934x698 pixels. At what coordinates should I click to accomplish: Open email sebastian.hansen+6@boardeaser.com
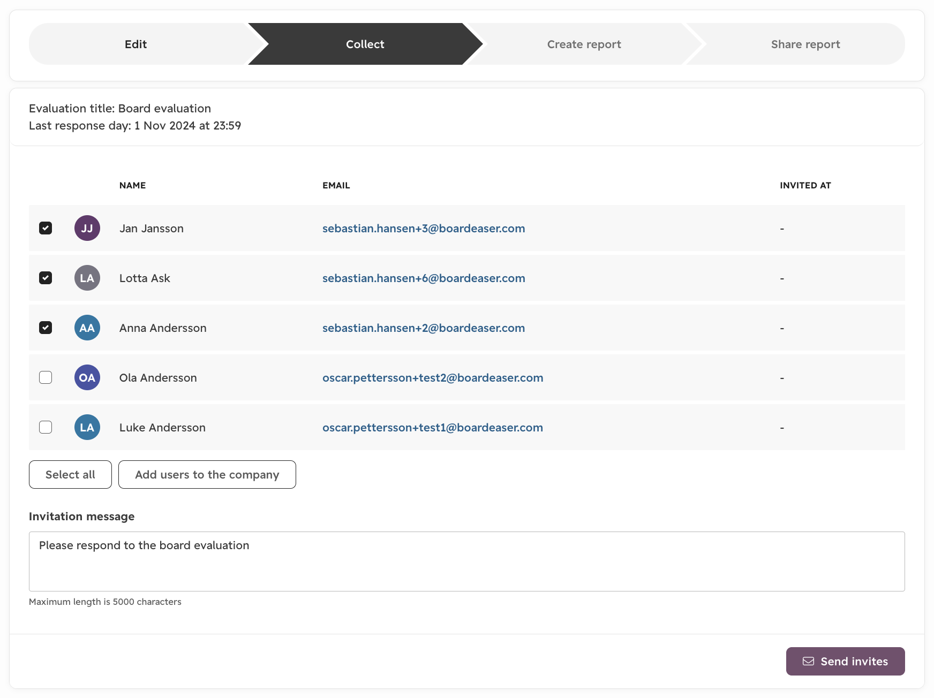[424, 278]
